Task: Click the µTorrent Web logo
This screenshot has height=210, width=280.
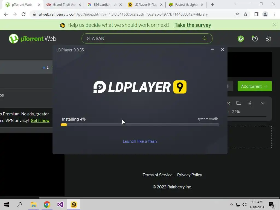Action: click(x=33, y=39)
